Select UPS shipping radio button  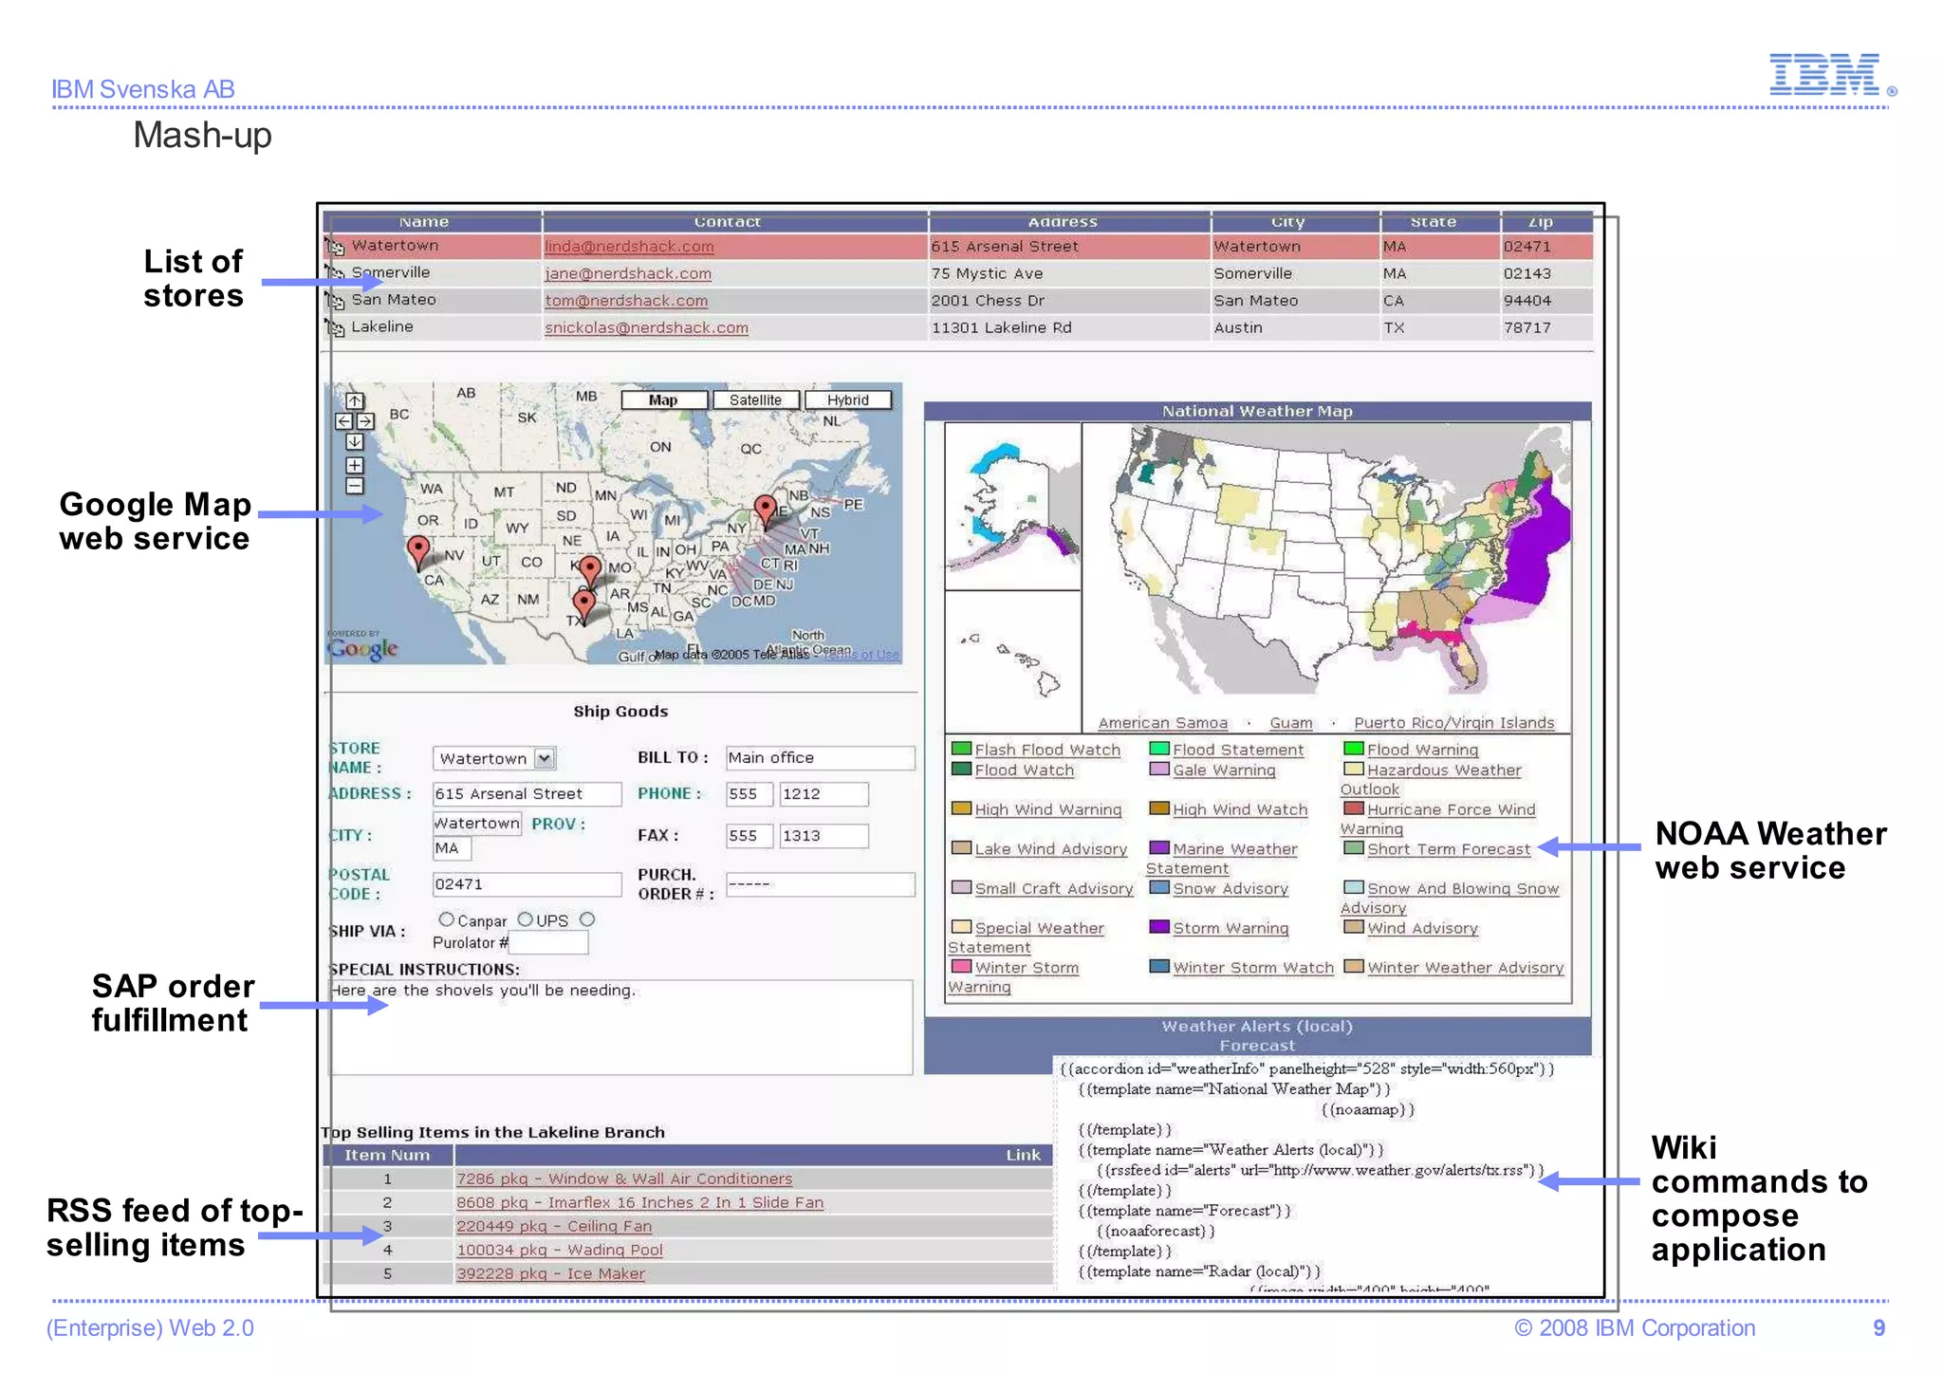pyautogui.click(x=525, y=919)
